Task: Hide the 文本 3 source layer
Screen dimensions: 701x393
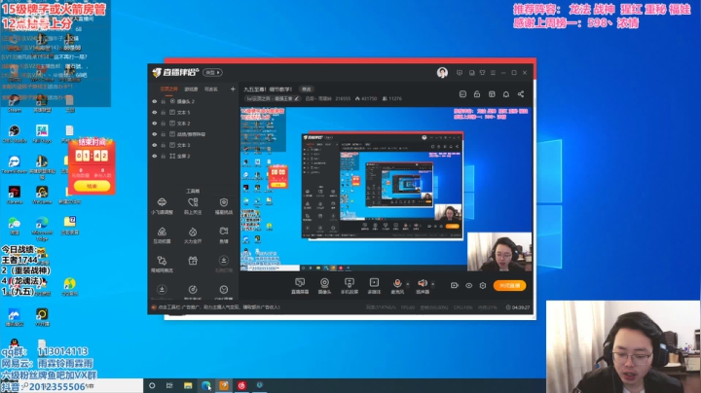Action: (x=155, y=145)
